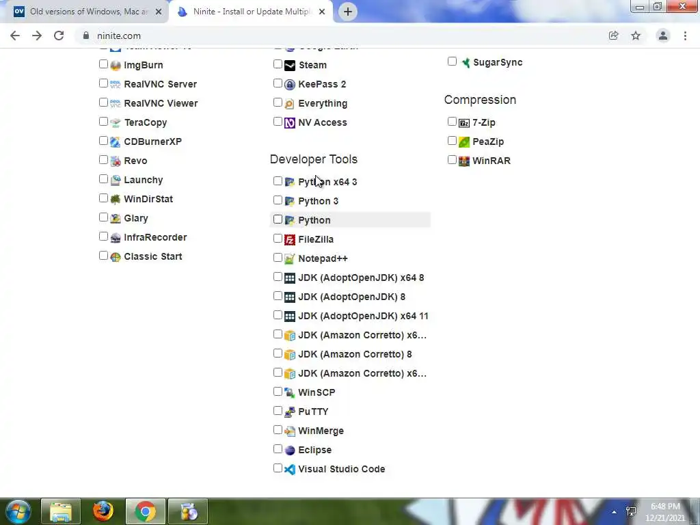Click the WinDirStat tree icon
The width and height of the screenshot is (700, 525).
click(116, 200)
